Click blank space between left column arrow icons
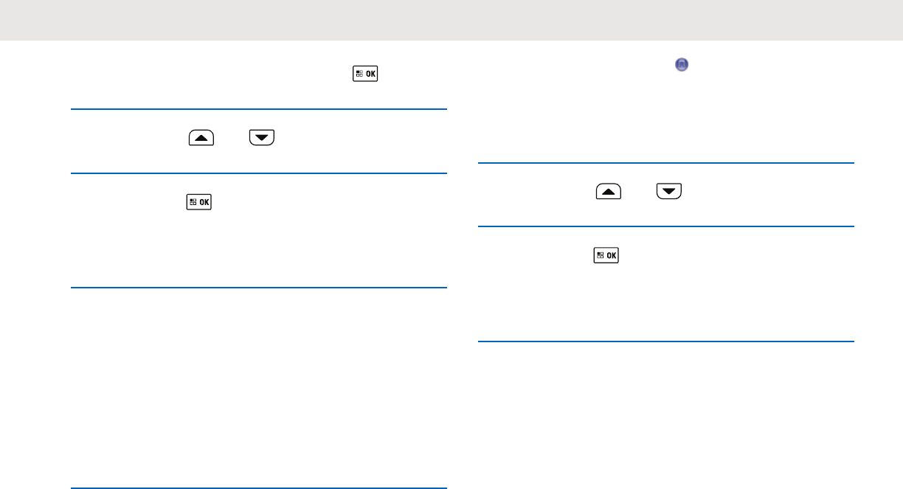Image resolution: width=903 pixels, height=489 pixels. coord(233,139)
